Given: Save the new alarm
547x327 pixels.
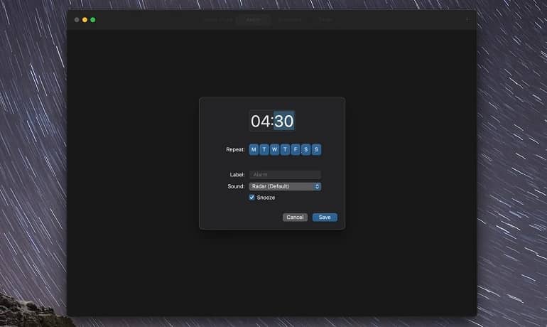Looking at the screenshot, I should (x=325, y=218).
